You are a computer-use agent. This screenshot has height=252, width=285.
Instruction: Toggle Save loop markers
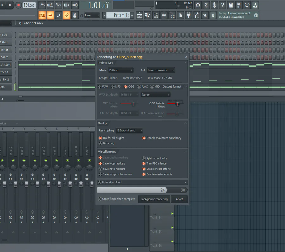click(100, 164)
